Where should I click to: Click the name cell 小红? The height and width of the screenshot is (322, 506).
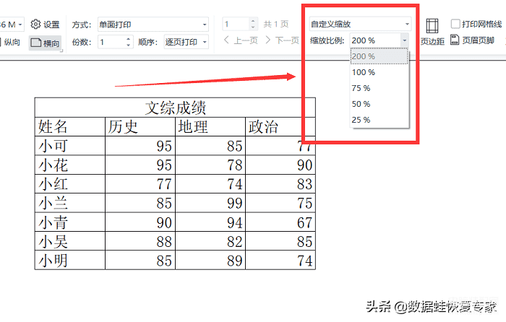point(70,184)
